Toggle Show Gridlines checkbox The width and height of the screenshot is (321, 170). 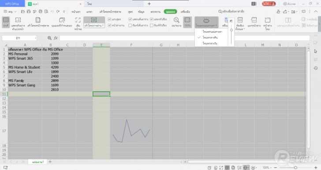click(130, 19)
